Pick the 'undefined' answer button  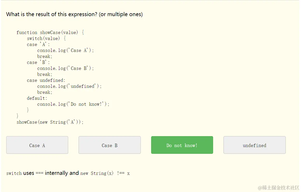pyautogui.click(x=254, y=145)
